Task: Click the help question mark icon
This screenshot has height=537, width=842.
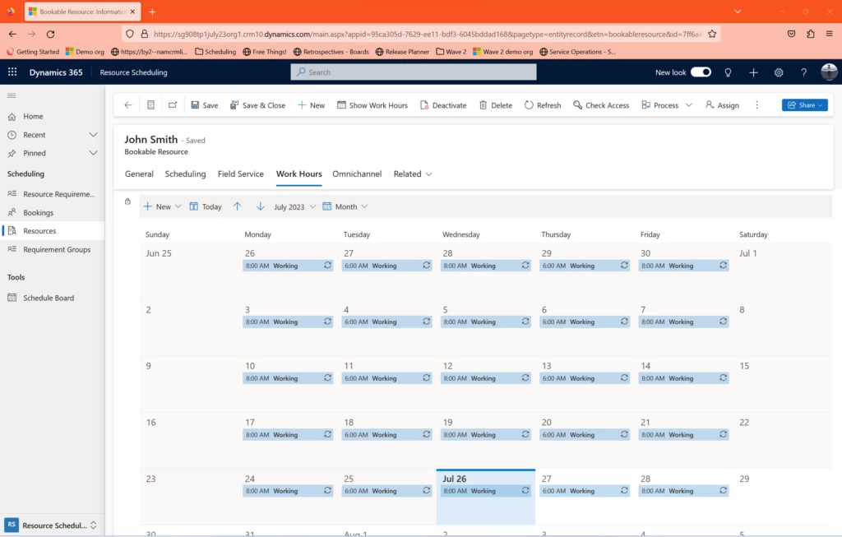Action: (x=803, y=72)
